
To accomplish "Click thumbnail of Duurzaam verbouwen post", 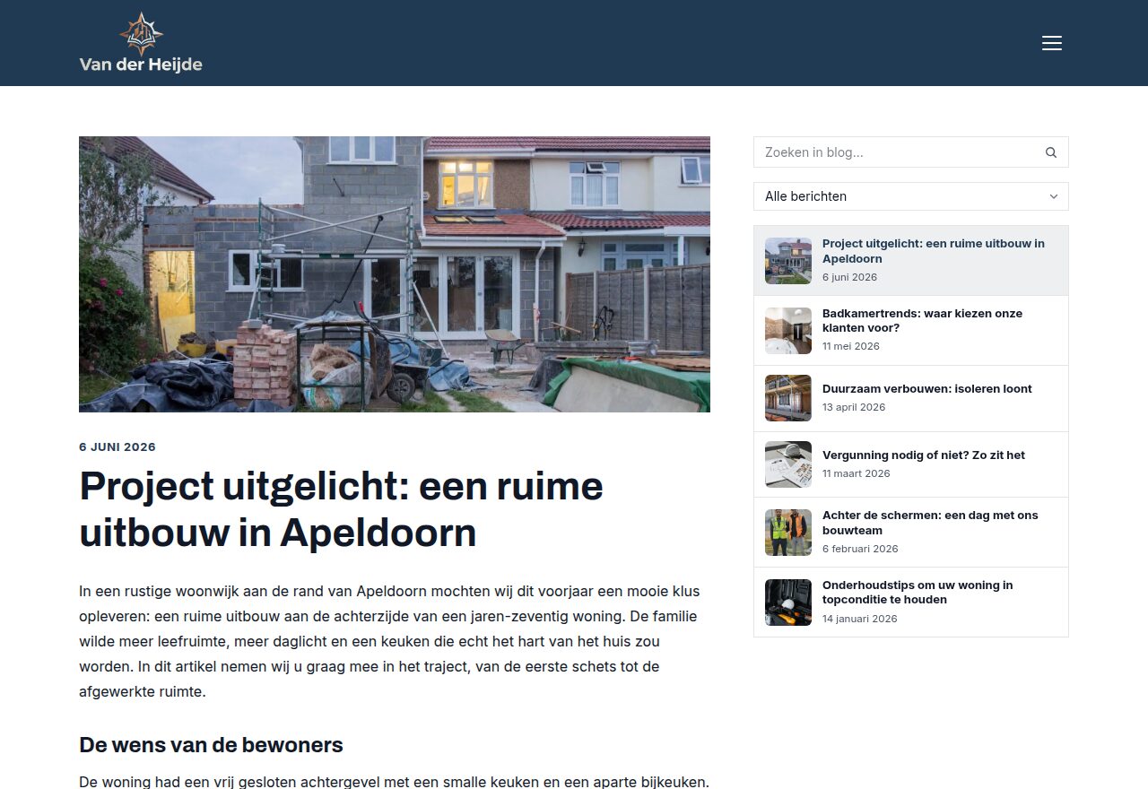I will click(788, 398).
